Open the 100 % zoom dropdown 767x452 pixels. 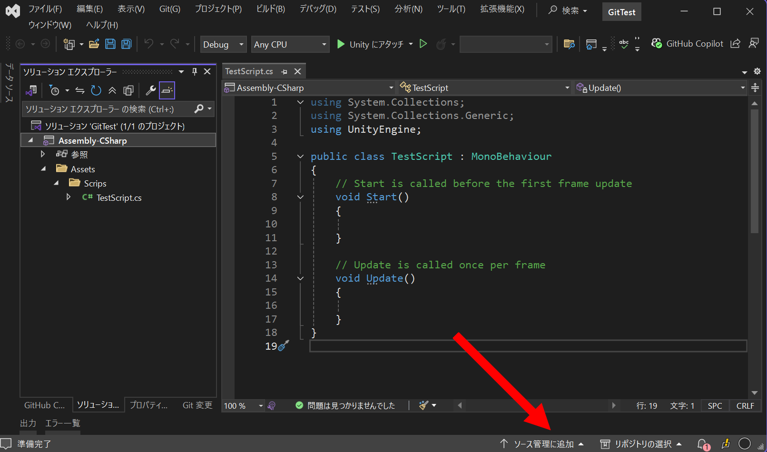coord(243,406)
